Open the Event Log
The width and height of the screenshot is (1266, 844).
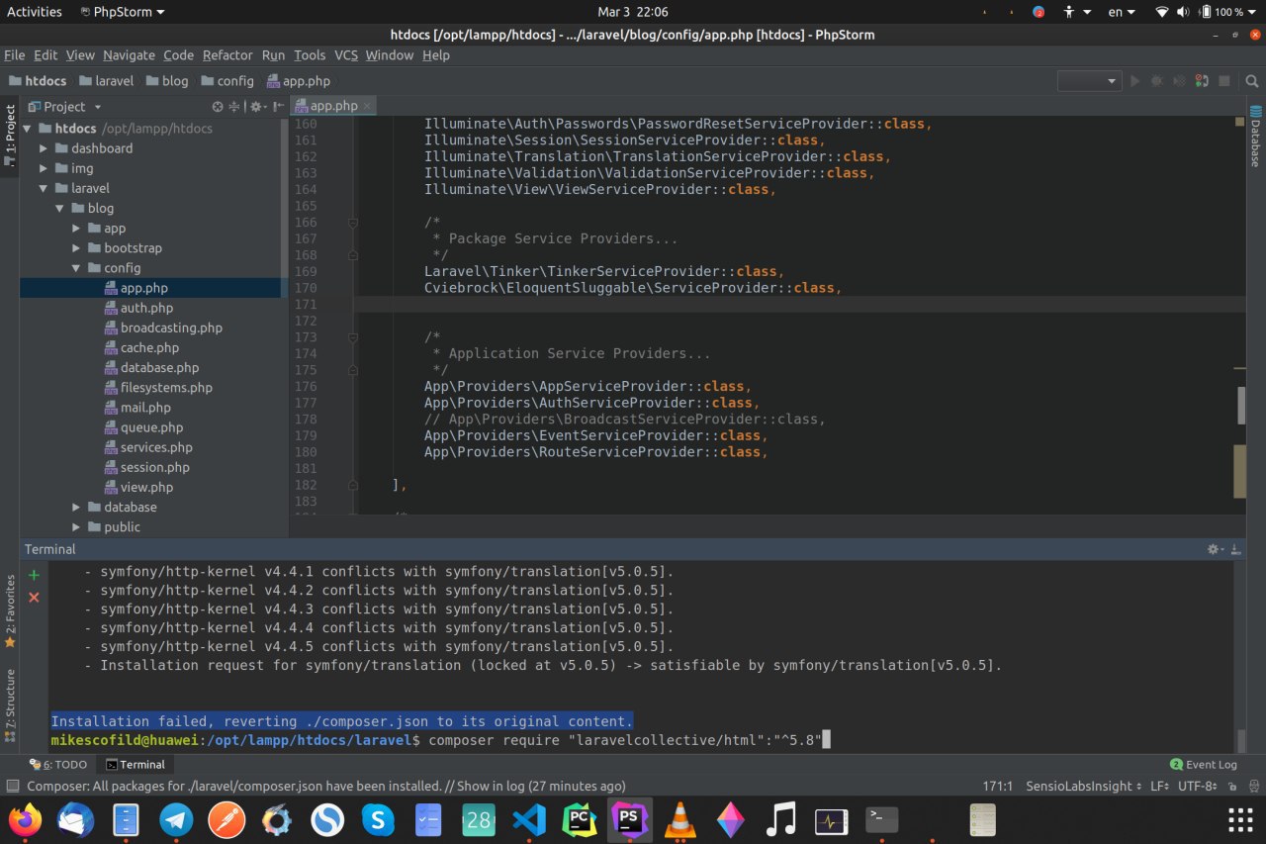coord(1204,765)
